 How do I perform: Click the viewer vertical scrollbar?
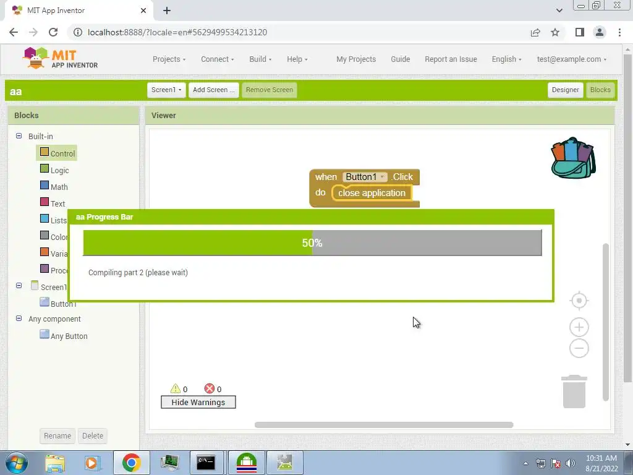(606, 322)
